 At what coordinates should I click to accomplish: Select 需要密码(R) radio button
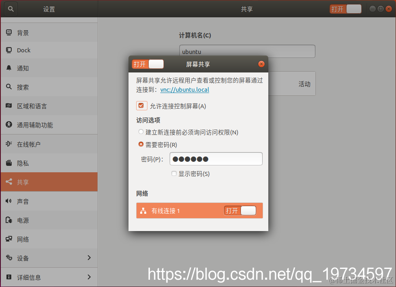coord(141,144)
